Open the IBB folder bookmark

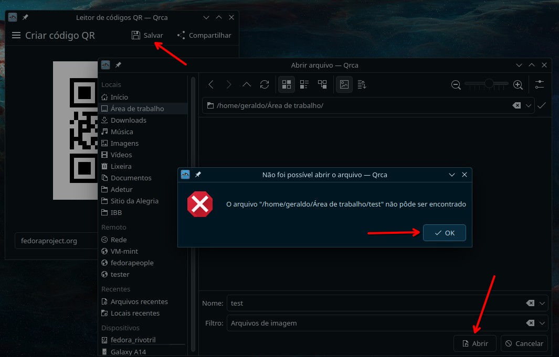click(143, 212)
